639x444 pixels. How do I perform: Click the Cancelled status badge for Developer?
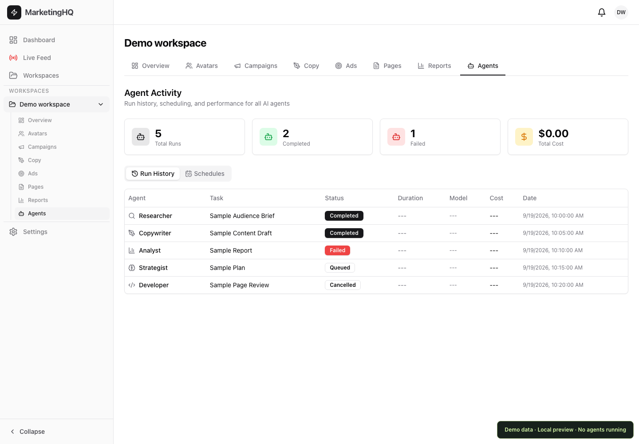pyautogui.click(x=343, y=285)
